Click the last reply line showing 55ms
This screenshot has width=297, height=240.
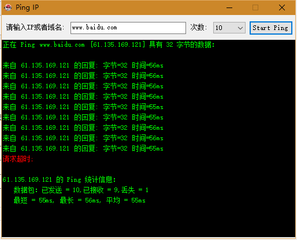83,149
